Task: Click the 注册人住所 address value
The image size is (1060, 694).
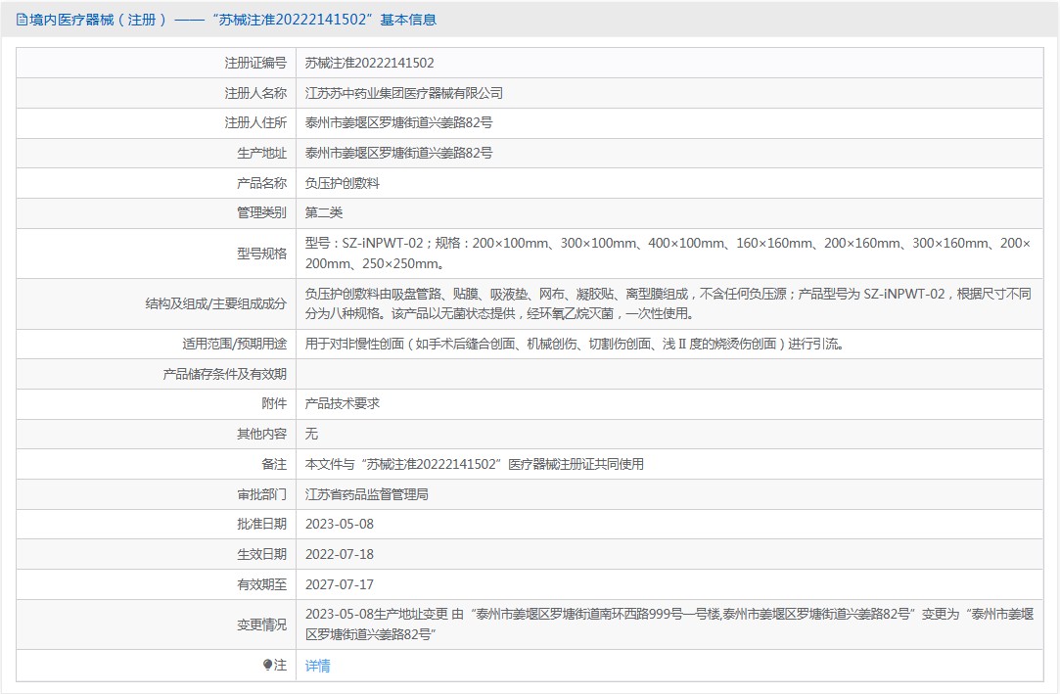Action: [x=398, y=123]
